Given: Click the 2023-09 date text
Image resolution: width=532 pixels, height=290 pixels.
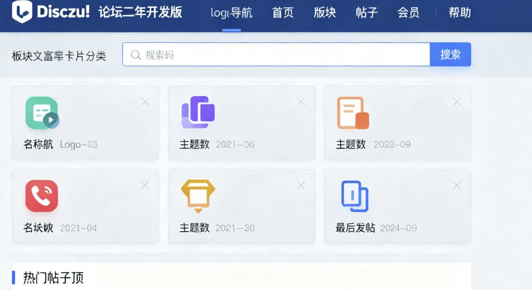Looking at the screenshot, I should (392, 145).
